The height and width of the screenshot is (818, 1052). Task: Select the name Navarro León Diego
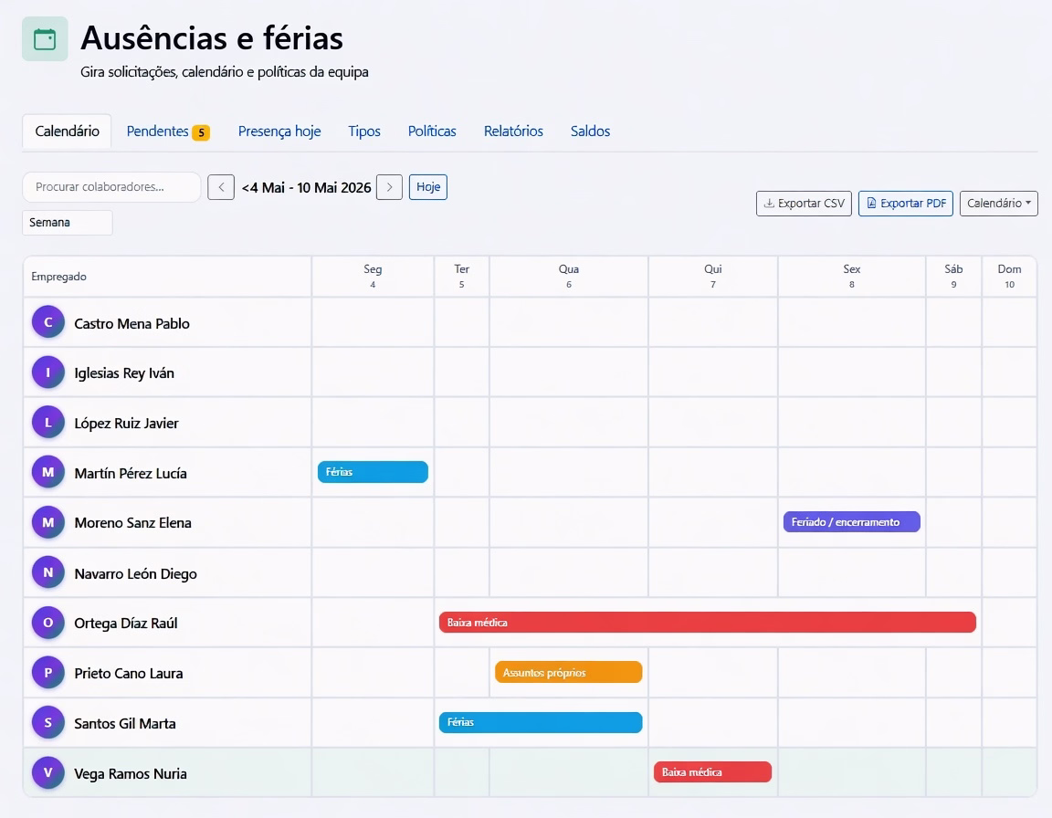pos(135,574)
